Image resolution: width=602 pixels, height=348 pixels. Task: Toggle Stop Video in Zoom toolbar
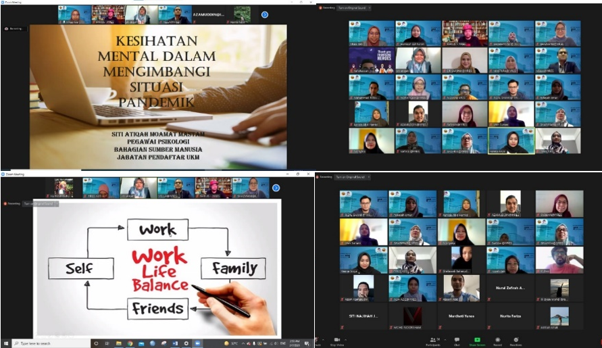coord(336,341)
